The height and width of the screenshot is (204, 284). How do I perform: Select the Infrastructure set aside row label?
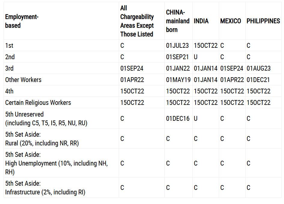click(45, 187)
